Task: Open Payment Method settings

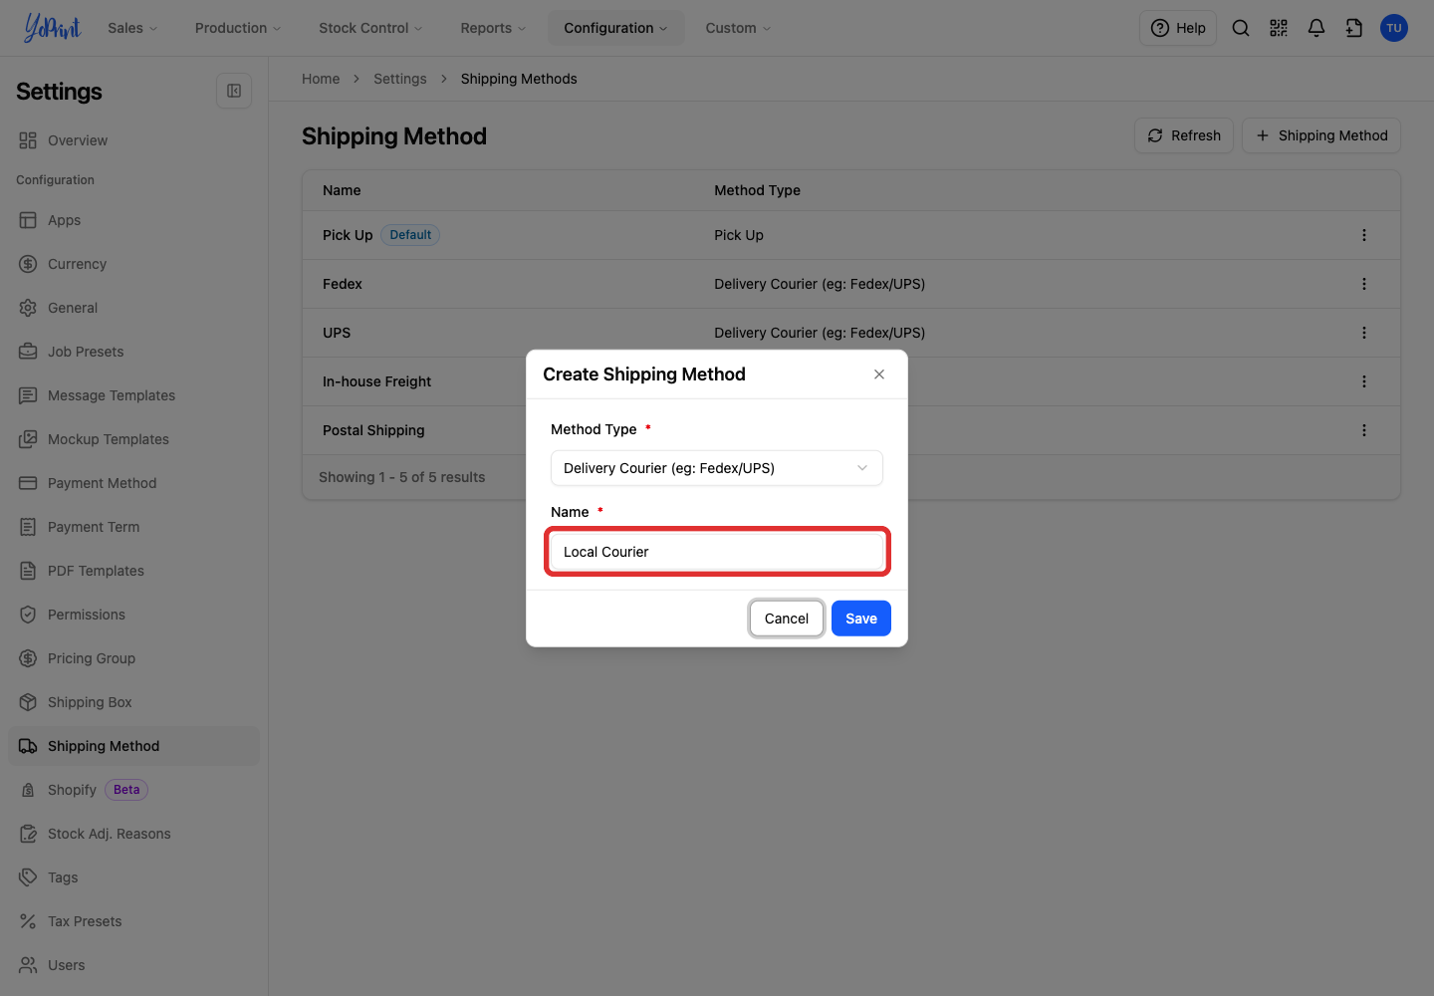Action: [133, 483]
